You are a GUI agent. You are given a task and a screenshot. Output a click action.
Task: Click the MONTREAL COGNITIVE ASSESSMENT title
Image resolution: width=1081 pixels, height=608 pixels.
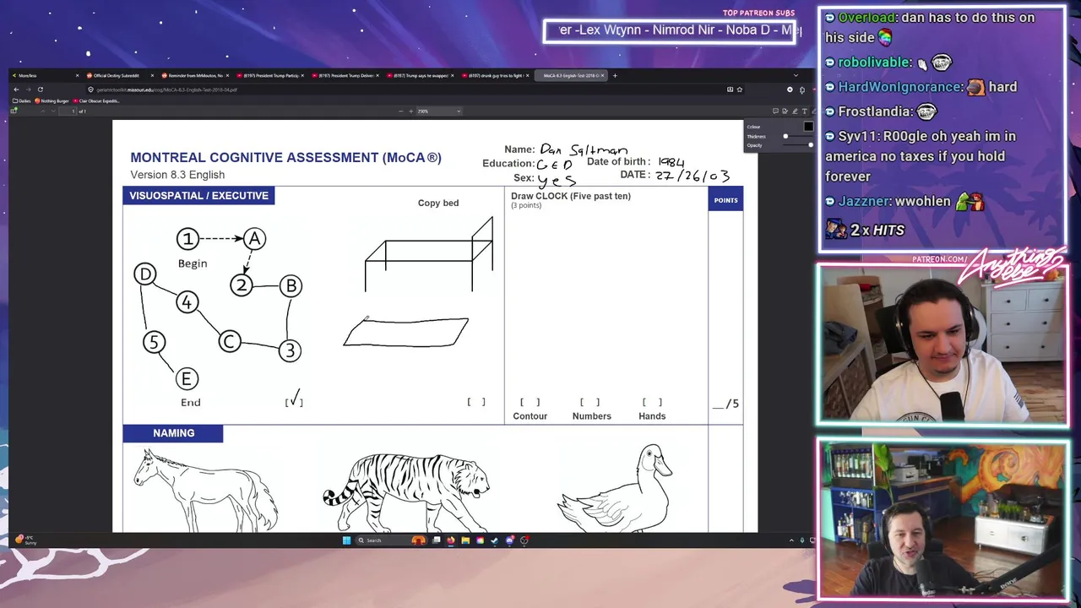click(x=285, y=157)
